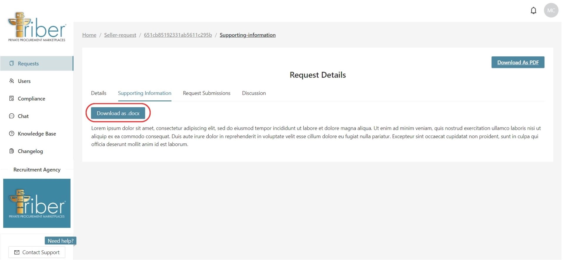
Task: Open Changelog from the sidebar
Action: pyautogui.click(x=30, y=151)
